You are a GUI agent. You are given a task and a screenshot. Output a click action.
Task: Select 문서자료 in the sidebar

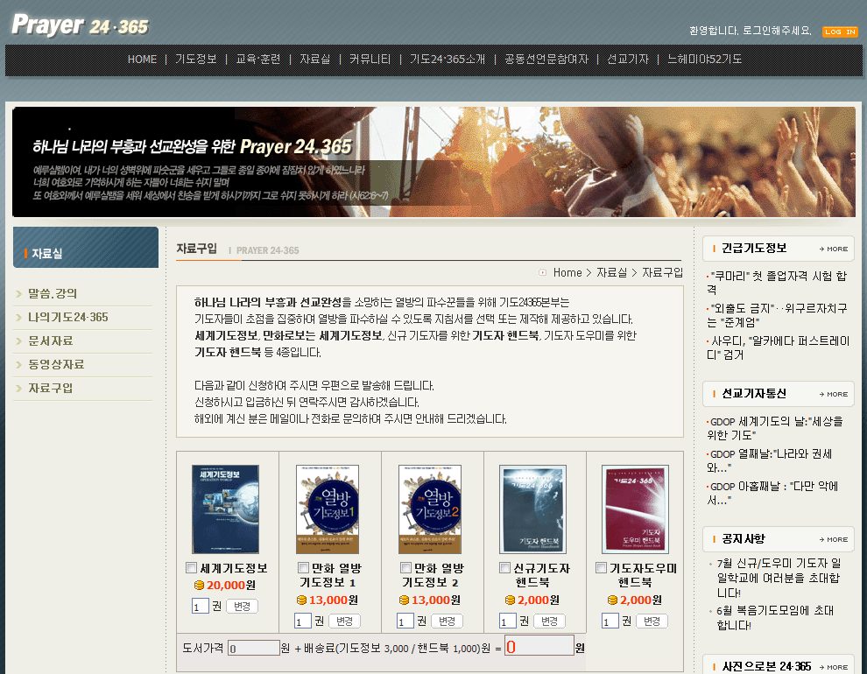point(50,341)
